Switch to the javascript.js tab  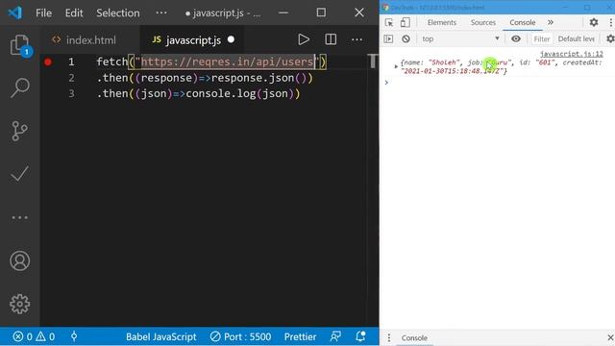coord(192,40)
